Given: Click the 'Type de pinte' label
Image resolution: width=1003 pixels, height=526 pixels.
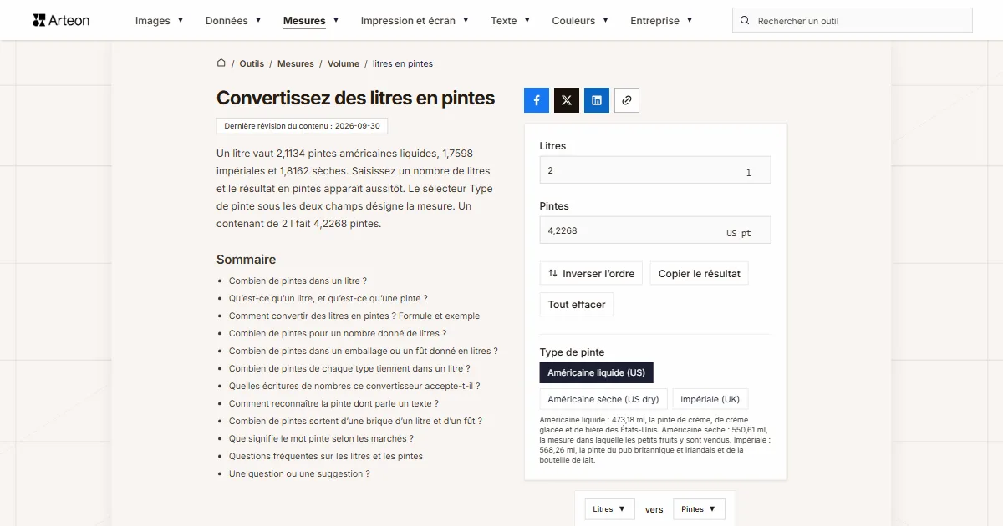Looking at the screenshot, I should (x=572, y=352).
